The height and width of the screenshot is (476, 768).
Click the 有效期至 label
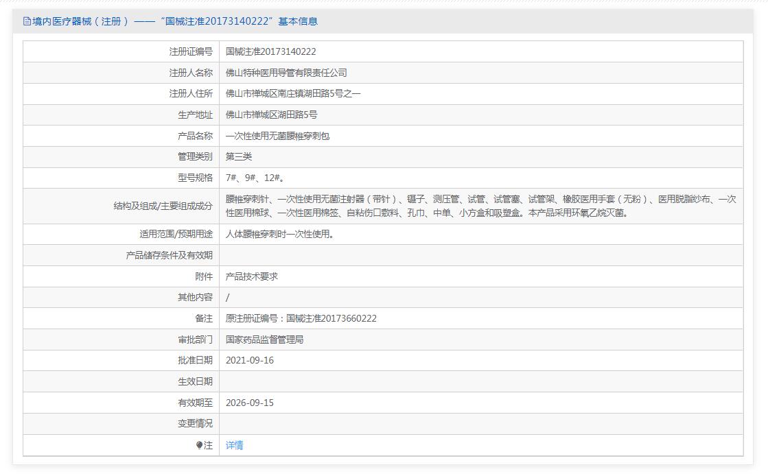[x=196, y=403]
